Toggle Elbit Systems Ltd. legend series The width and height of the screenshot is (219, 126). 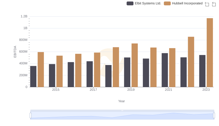pyautogui.click(x=144, y=3)
